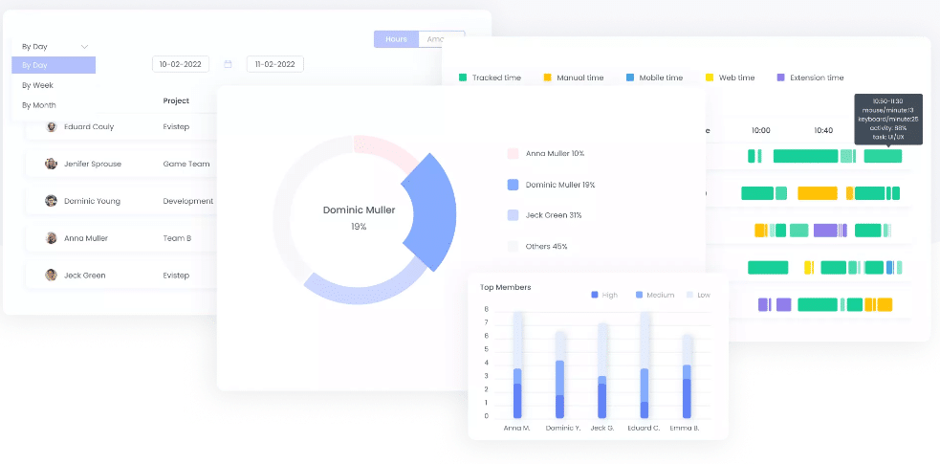Click the Extension time purple legend icon
This screenshot has height=464, width=940.
(x=780, y=77)
